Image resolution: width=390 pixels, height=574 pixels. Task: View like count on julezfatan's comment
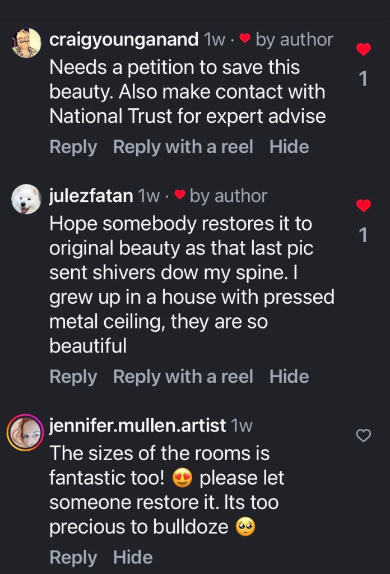click(363, 235)
